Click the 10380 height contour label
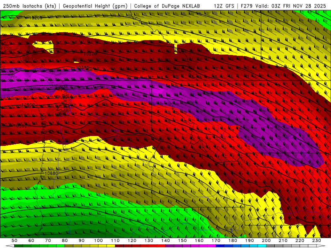This screenshot has height=248, width=331. [82, 68]
